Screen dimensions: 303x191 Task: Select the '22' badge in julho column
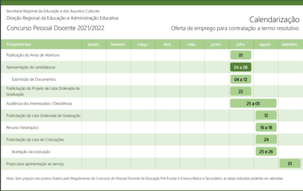(x=241, y=91)
